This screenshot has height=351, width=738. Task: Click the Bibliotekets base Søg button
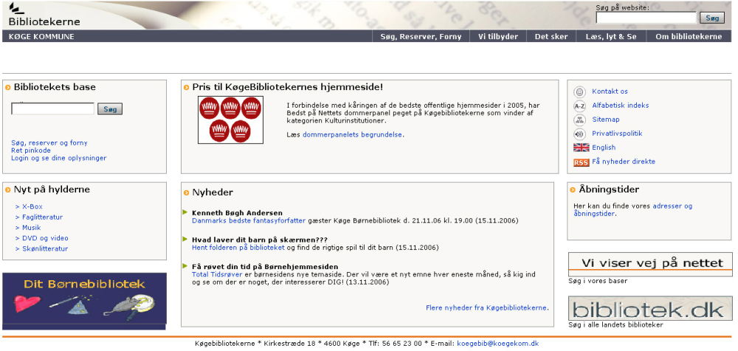(x=110, y=109)
